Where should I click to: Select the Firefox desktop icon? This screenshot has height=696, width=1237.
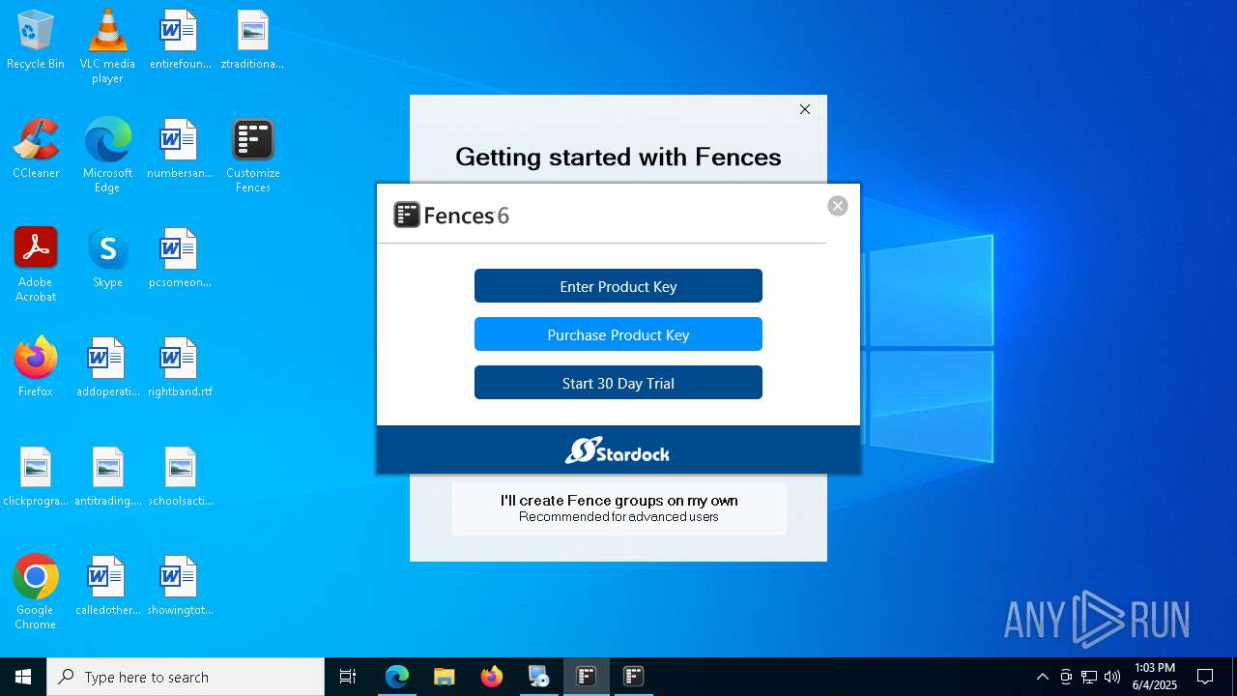pos(36,368)
